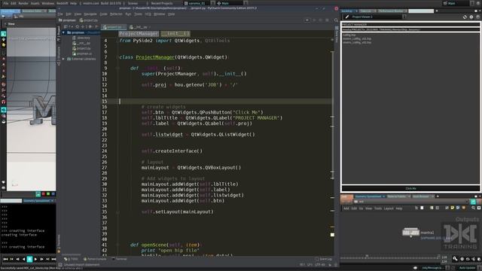Open the PyCharm Refactor menu
The height and width of the screenshot is (271, 482).
point(116,14)
